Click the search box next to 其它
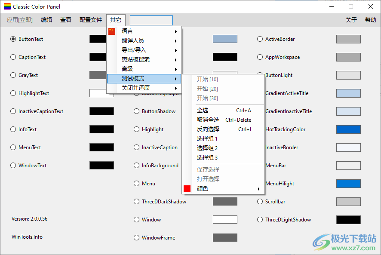Image resolution: width=381 pixels, height=255 pixels. [x=151, y=20]
